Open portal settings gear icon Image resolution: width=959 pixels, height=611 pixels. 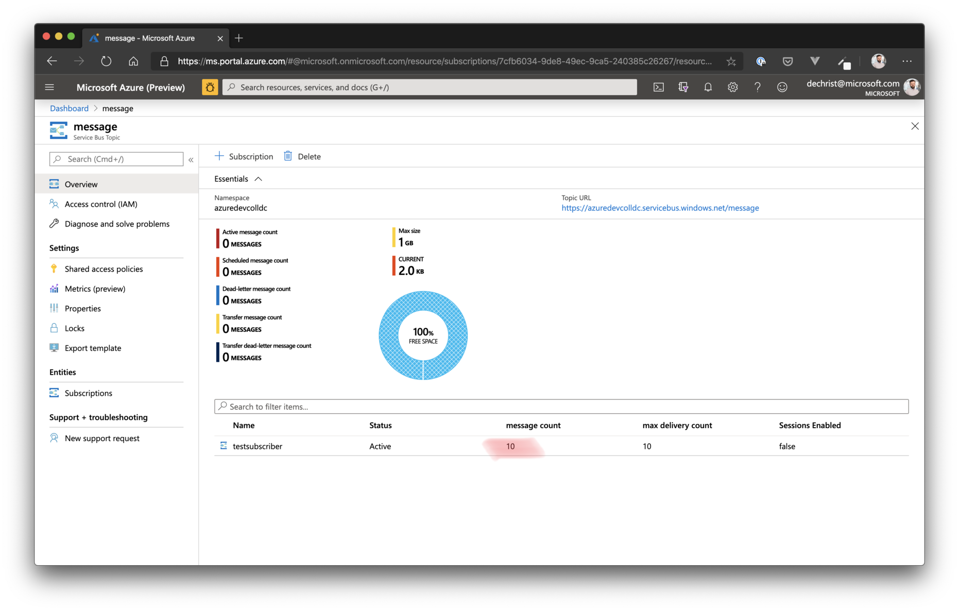(x=732, y=88)
